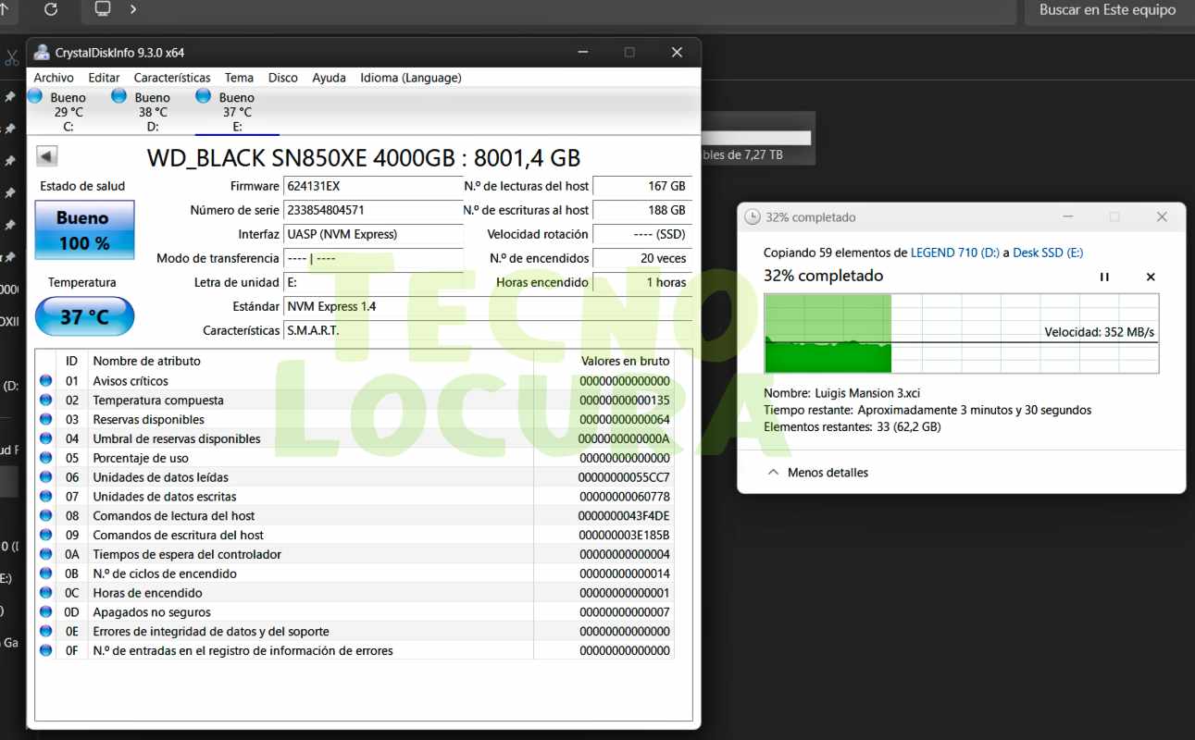Click the This PC monitor icon in address bar
This screenshot has height=740, width=1195.
(103, 8)
